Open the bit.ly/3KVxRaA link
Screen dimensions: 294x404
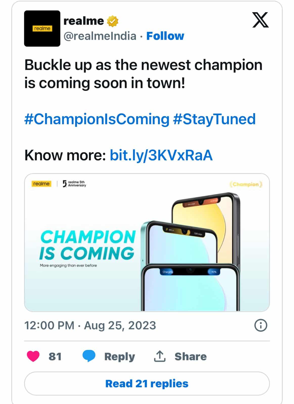[x=161, y=155]
